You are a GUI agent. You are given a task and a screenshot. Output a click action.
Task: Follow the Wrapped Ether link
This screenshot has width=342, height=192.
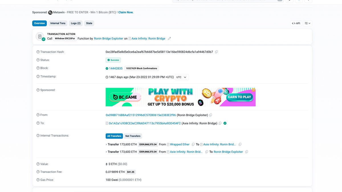180,144
